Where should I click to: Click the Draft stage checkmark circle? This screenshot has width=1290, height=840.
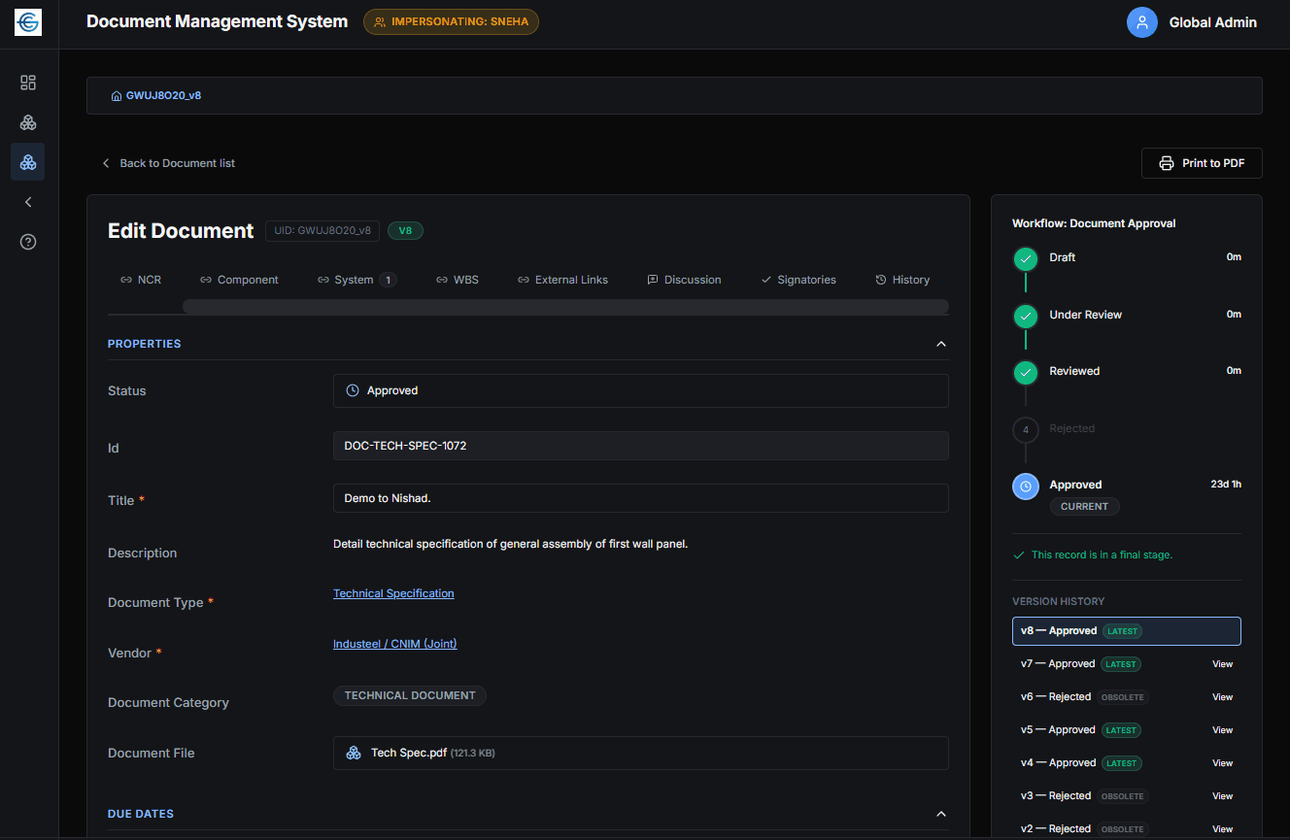click(1026, 259)
